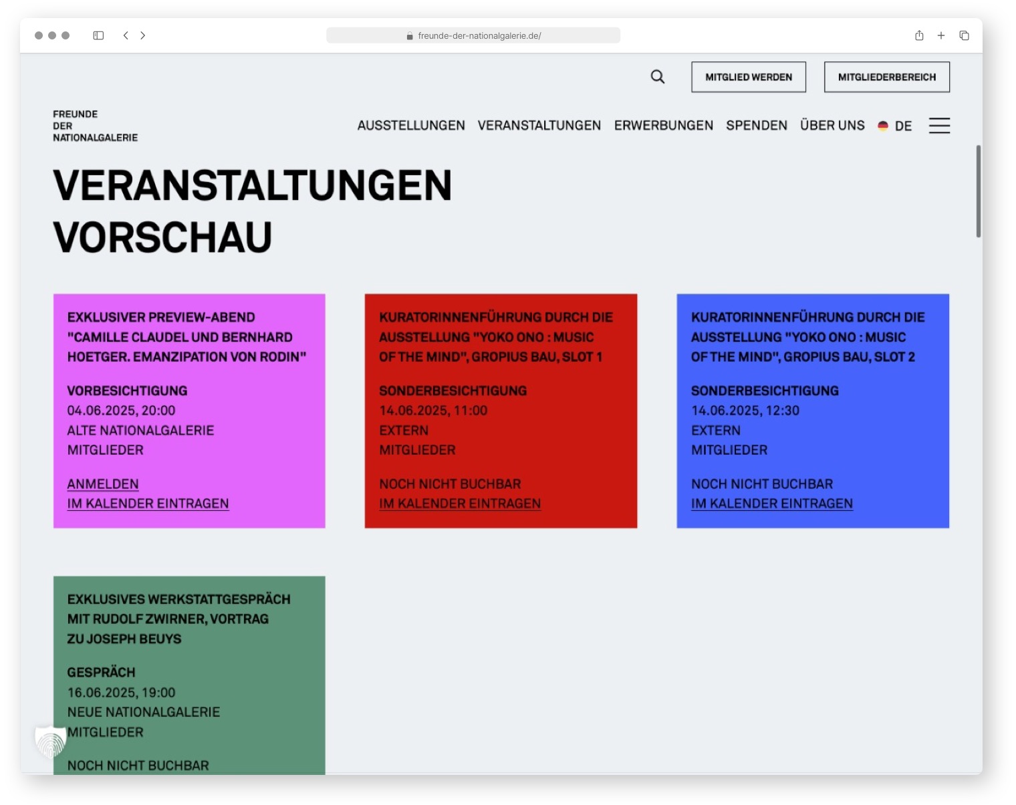The height and width of the screenshot is (805, 1016).
Task: Click Noch nicht buchbar in green card
Action: pos(138,766)
